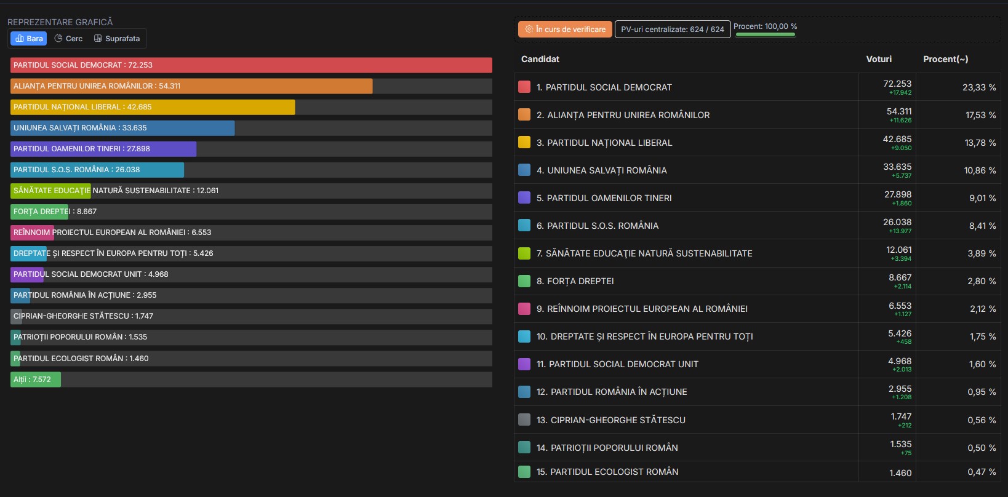Select the Uniunea Salvați România chart bar
The height and width of the screenshot is (497, 1008).
pyautogui.click(x=122, y=128)
